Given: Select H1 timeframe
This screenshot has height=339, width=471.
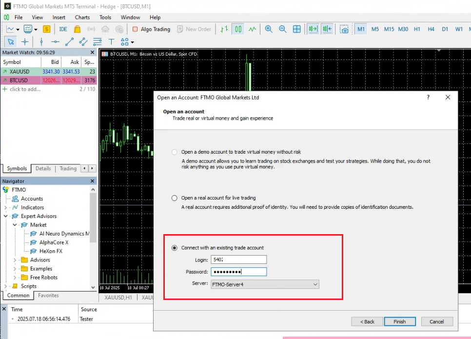Looking at the screenshot, I should (417, 29).
